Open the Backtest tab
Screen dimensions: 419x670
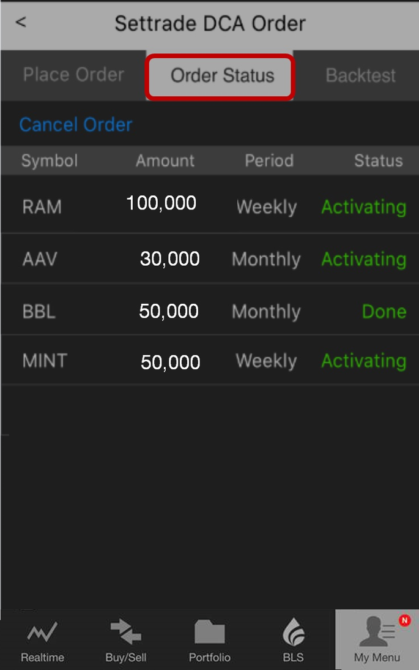(x=360, y=75)
